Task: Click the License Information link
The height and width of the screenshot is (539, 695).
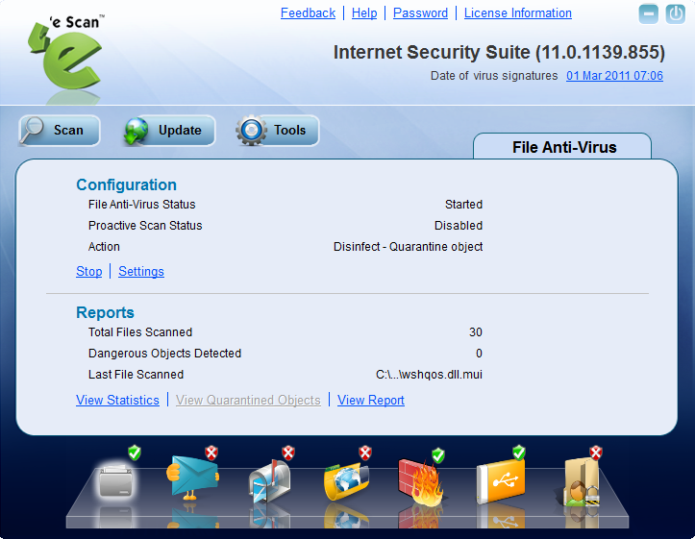Action: [517, 13]
